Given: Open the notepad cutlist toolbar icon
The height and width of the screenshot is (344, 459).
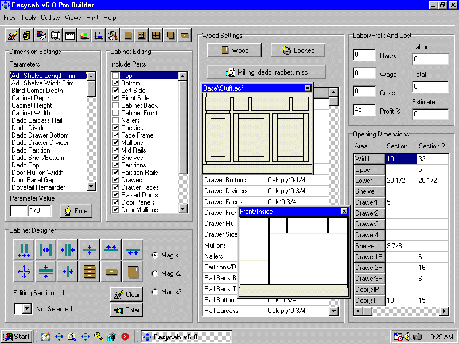Looking at the screenshot, I should [55, 36].
